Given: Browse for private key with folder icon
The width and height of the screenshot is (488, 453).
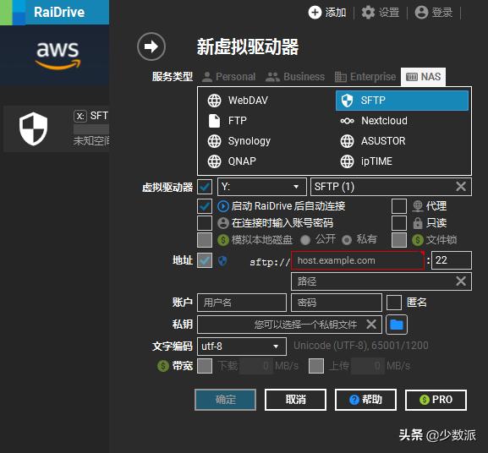Looking at the screenshot, I should point(397,325).
